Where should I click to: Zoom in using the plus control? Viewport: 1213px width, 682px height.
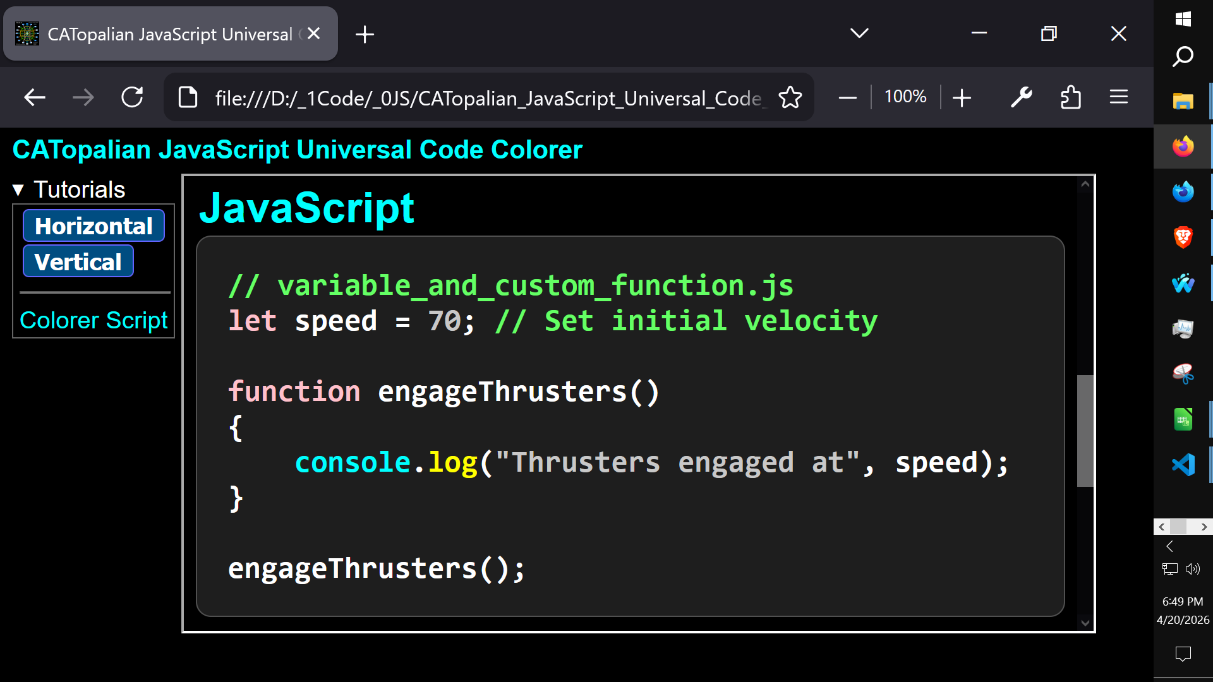tap(962, 97)
